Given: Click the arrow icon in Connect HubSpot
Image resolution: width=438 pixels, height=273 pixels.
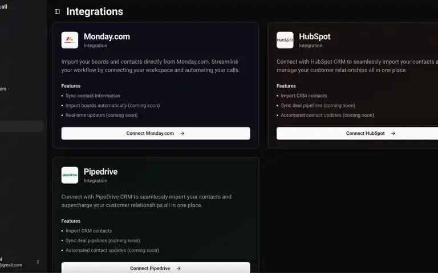Looking at the screenshot, I should [x=393, y=134].
